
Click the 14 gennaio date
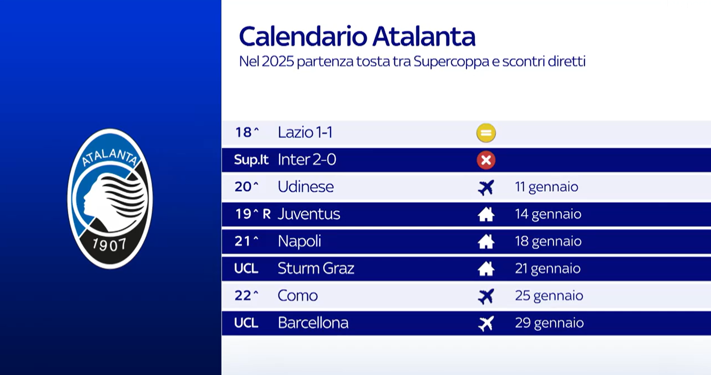tap(548, 215)
